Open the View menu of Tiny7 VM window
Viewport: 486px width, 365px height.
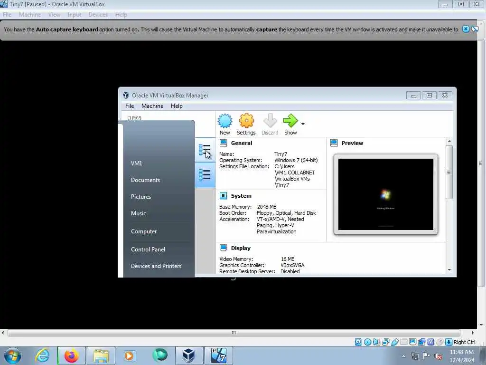(x=54, y=15)
